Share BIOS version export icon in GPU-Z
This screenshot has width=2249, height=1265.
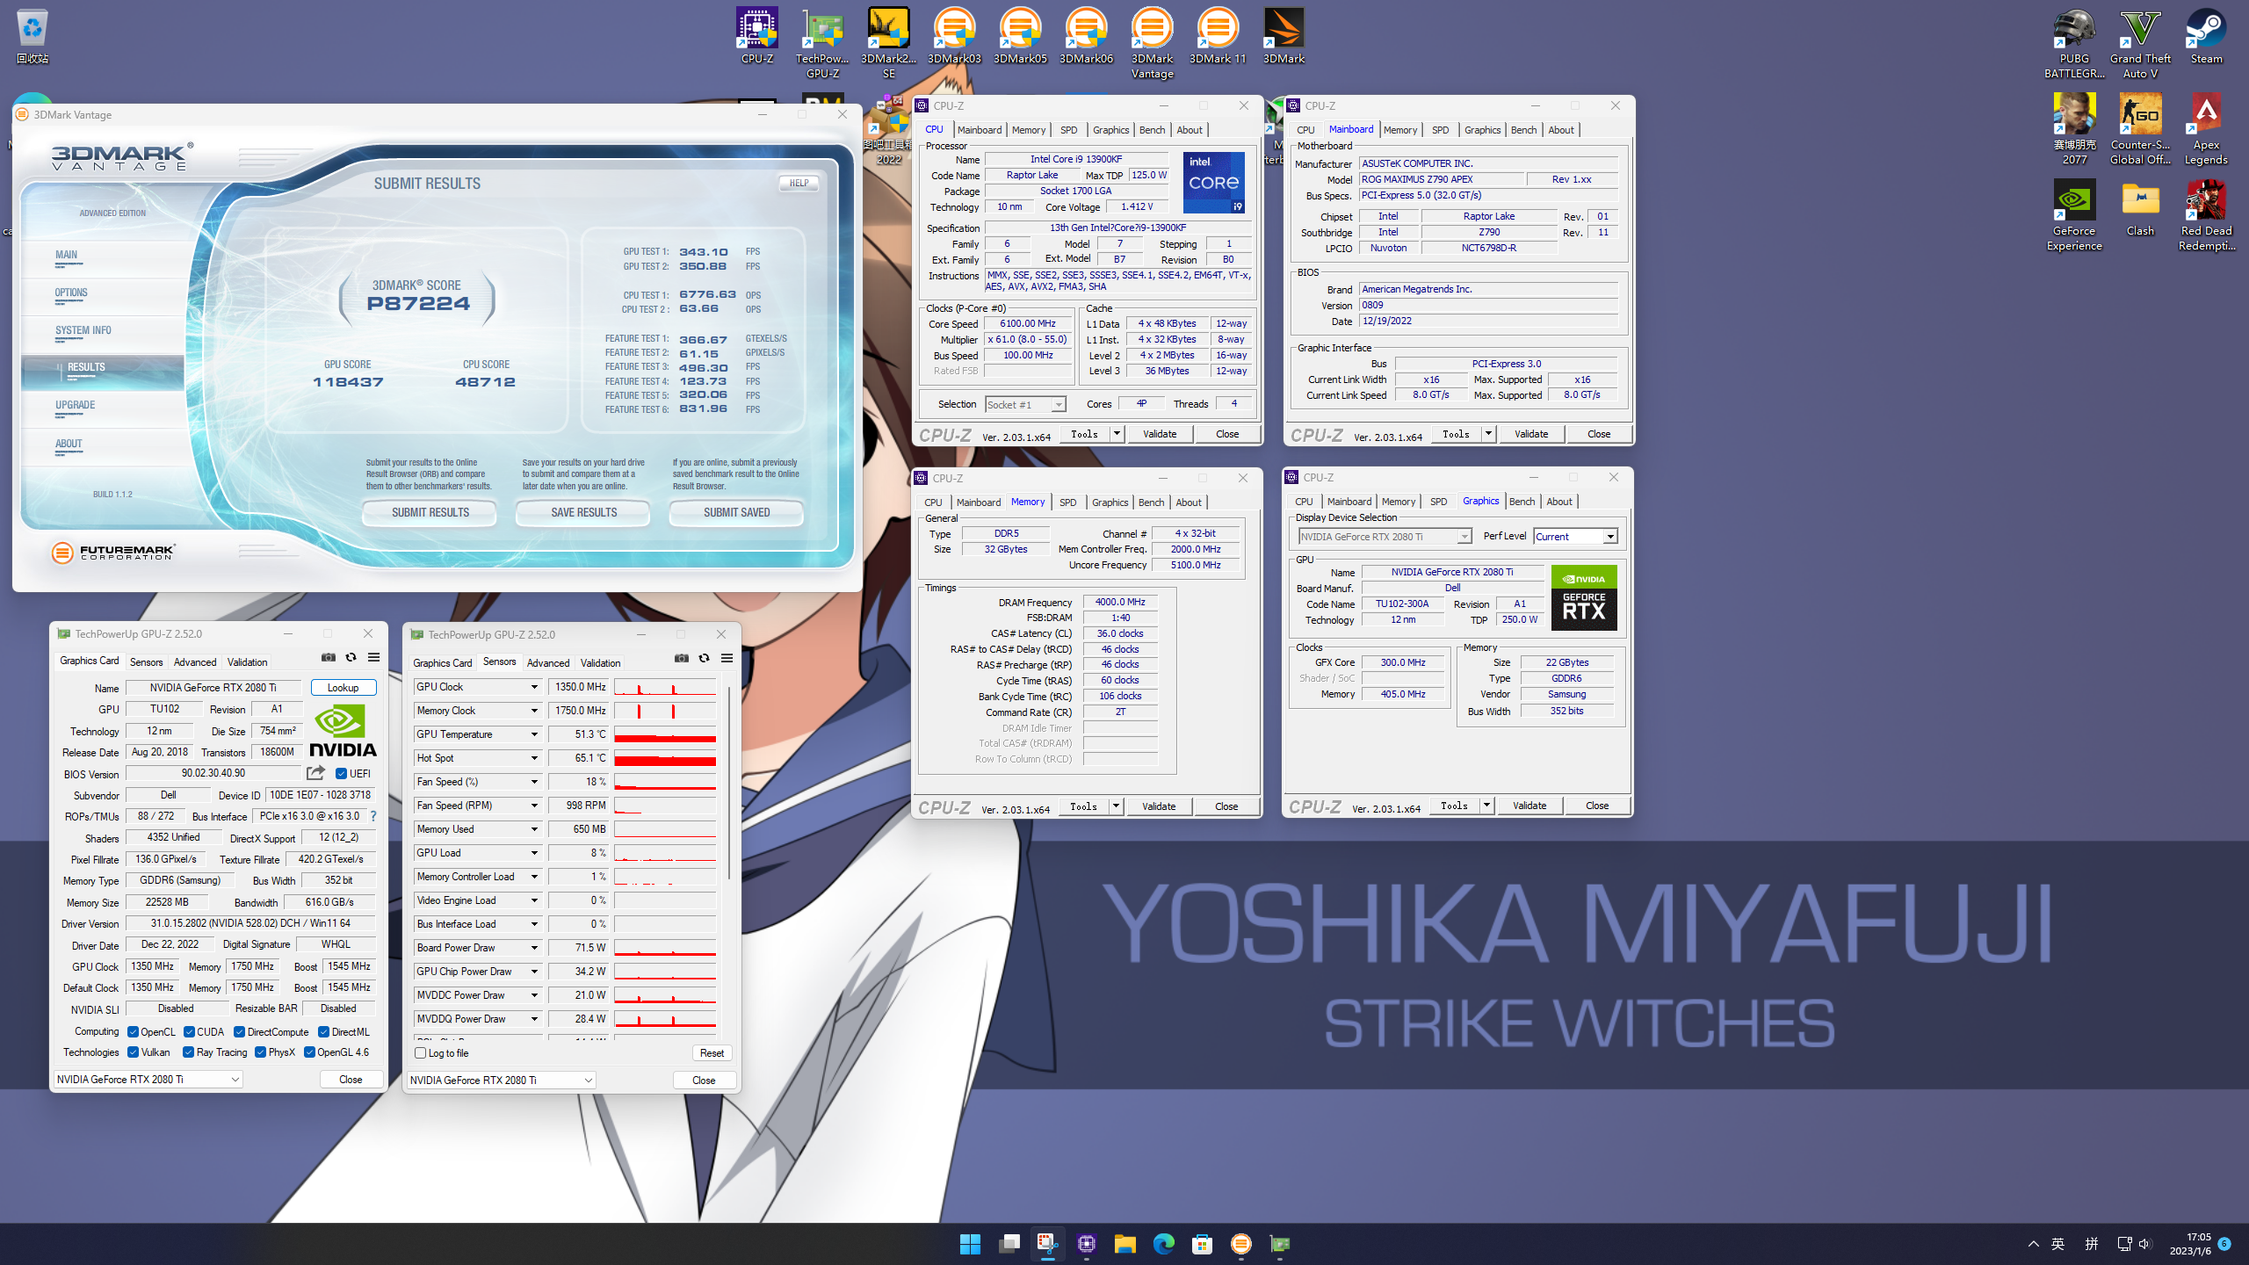(x=315, y=773)
